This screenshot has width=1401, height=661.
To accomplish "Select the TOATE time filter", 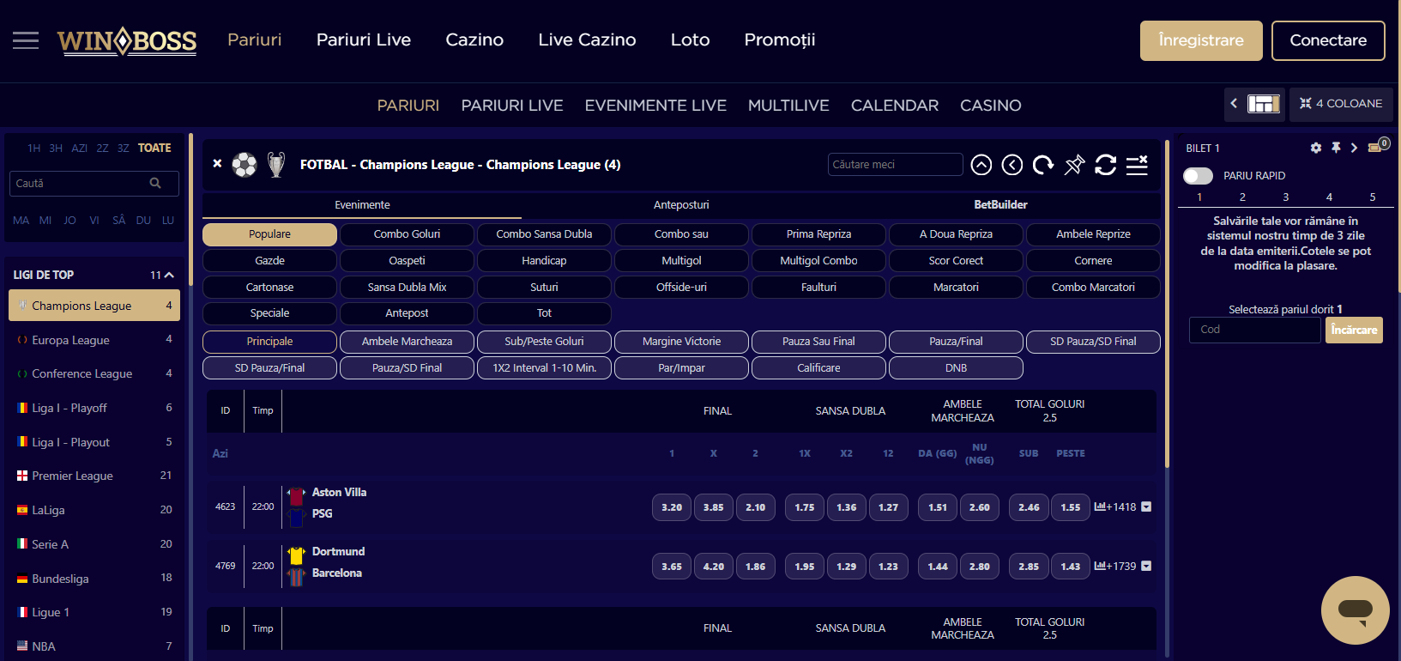I will coord(154,149).
